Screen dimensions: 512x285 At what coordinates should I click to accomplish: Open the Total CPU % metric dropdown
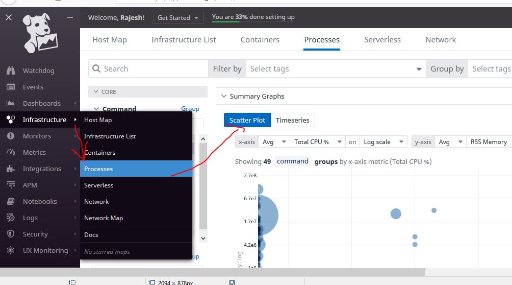[x=316, y=142]
